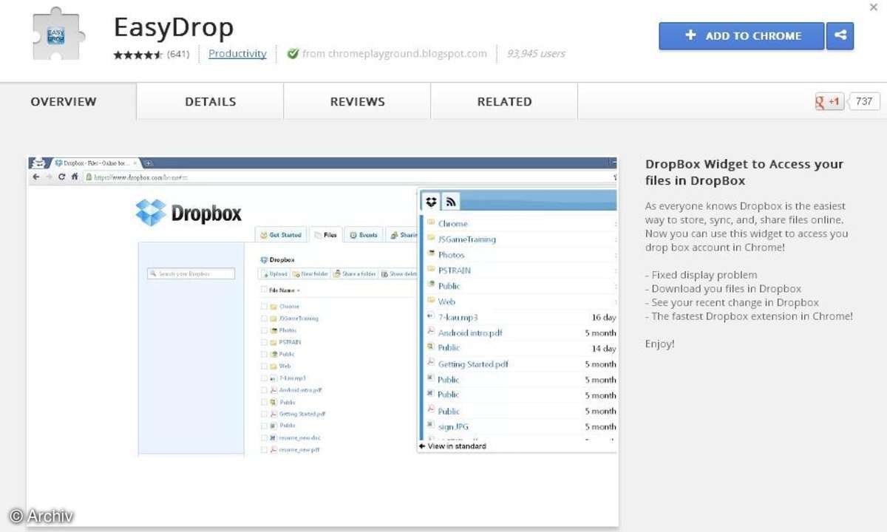The height and width of the screenshot is (532, 887).
Task: Click the Getting Started.pdf icon in the widget
Action: tap(431, 363)
